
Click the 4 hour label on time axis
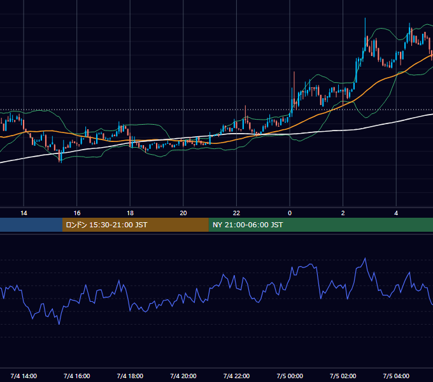coord(396,213)
